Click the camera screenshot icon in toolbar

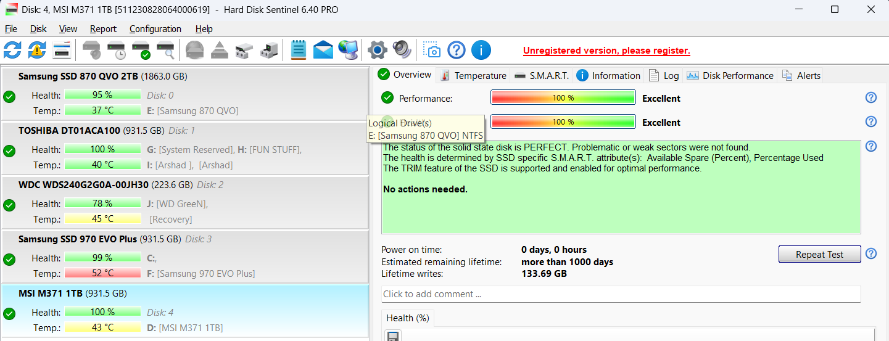pyautogui.click(x=432, y=50)
